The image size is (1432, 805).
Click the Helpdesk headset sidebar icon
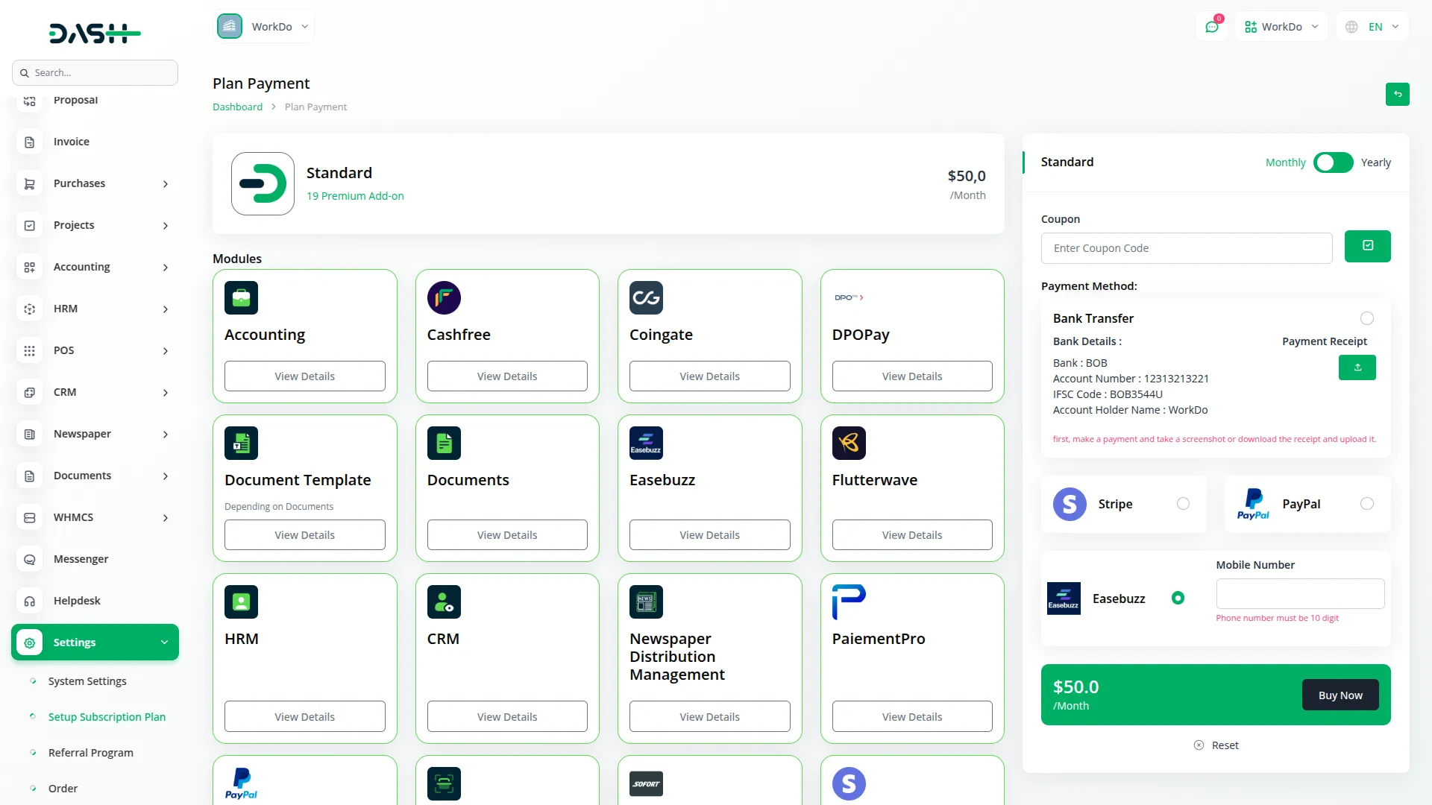30,601
